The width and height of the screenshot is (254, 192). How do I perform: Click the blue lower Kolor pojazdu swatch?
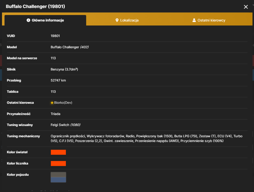click(58, 180)
